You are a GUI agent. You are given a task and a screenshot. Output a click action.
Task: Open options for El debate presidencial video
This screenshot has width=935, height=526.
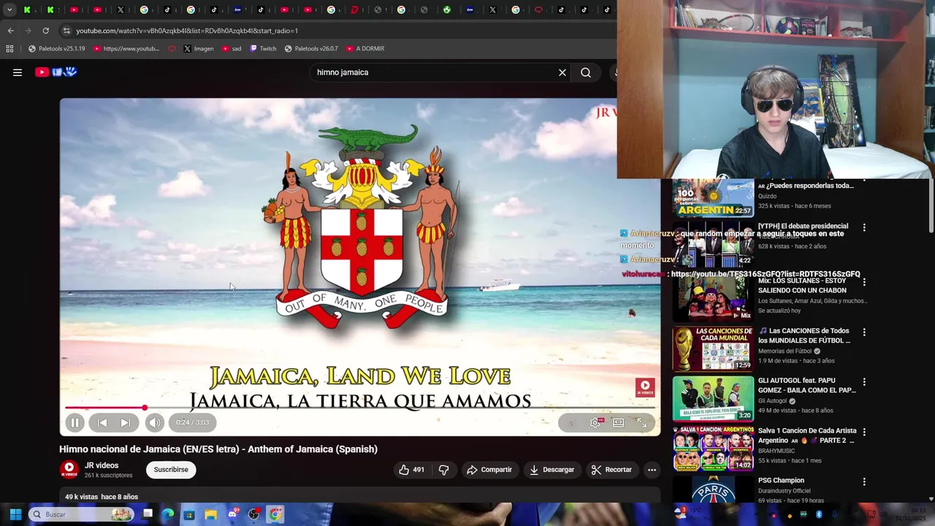(864, 228)
